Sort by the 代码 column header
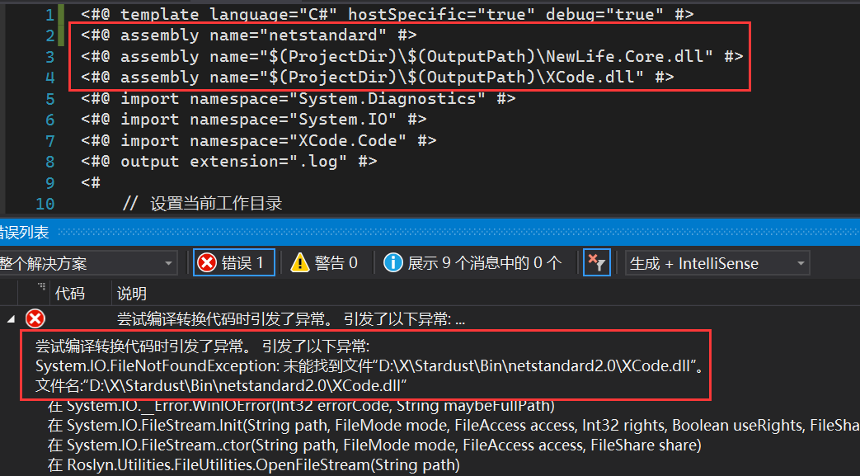 pyautogui.click(x=69, y=294)
